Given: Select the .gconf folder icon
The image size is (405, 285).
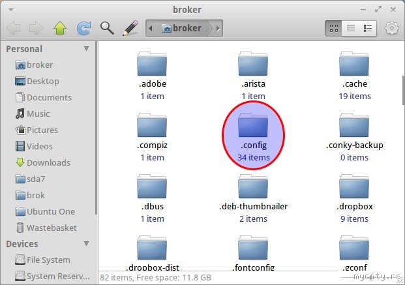Looking at the screenshot, I should (x=354, y=248).
